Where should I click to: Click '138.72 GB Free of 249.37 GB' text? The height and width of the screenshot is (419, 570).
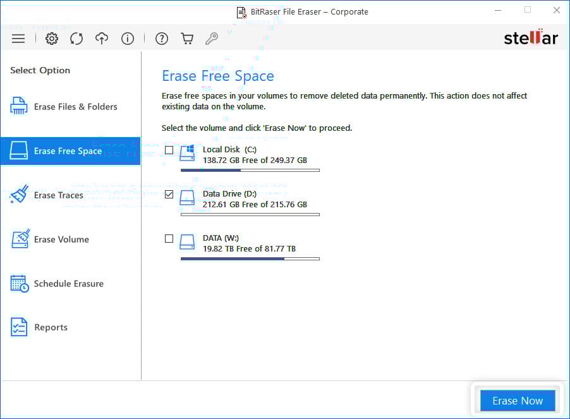pyautogui.click(x=255, y=161)
